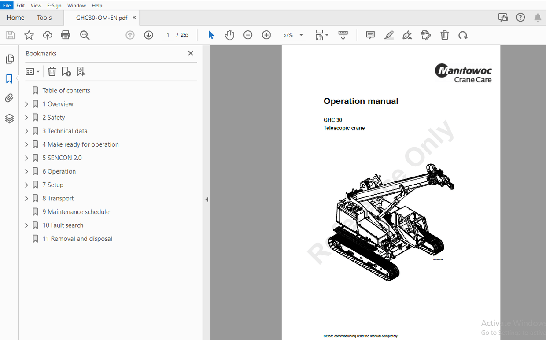This screenshot has height=340, width=546.
Task: Open the E-Sign menu
Action: (x=54, y=5)
